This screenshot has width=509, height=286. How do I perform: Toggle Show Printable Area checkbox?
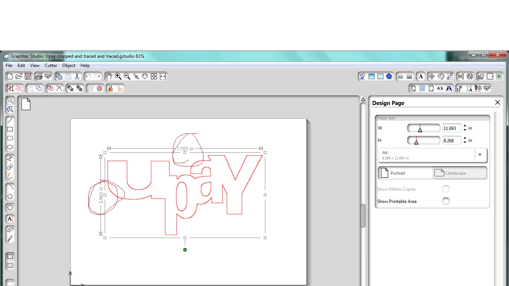coord(446,201)
